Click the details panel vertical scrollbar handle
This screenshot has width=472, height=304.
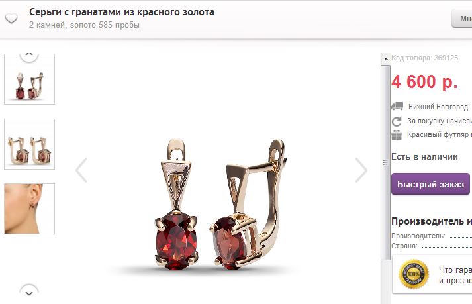pyautogui.click(x=385, y=162)
